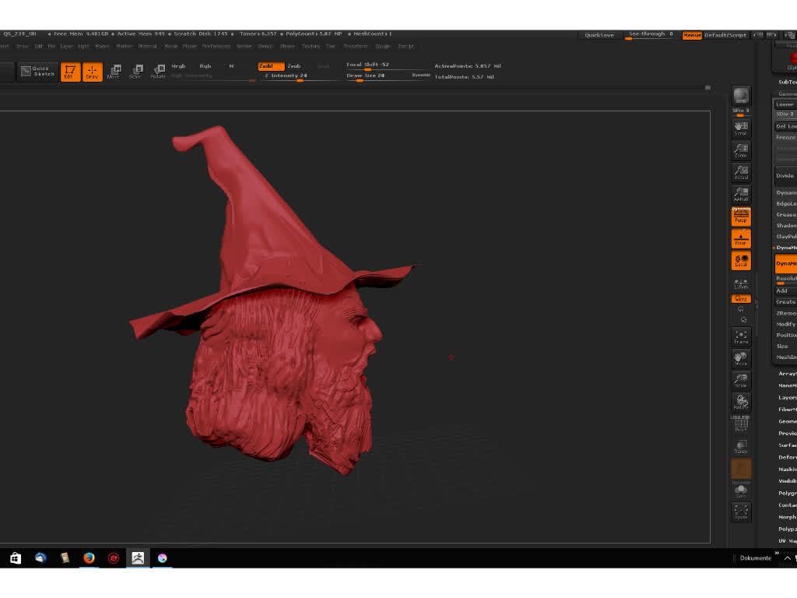The width and height of the screenshot is (797, 598).
Task: Open Firefox from the Windows taskbar
Action: (89, 558)
